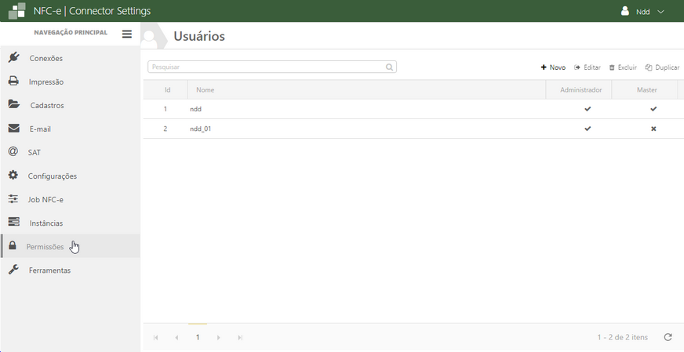
Task: Open Job NFC-e menu item
Action: coord(45,199)
